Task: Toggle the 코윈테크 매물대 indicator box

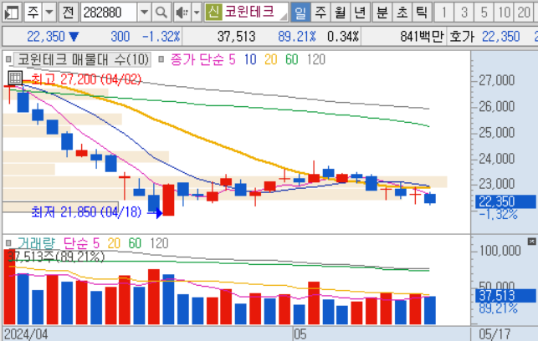Action: click(x=8, y=59)
